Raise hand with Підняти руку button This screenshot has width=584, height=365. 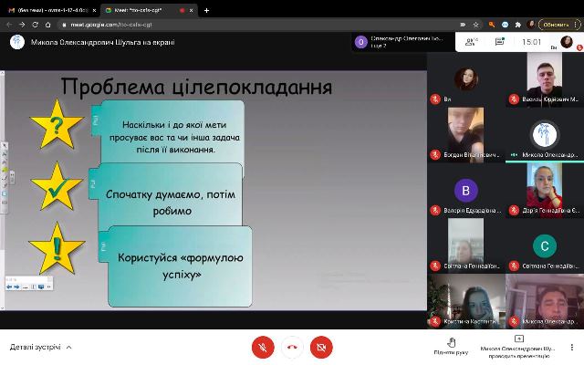451,347
